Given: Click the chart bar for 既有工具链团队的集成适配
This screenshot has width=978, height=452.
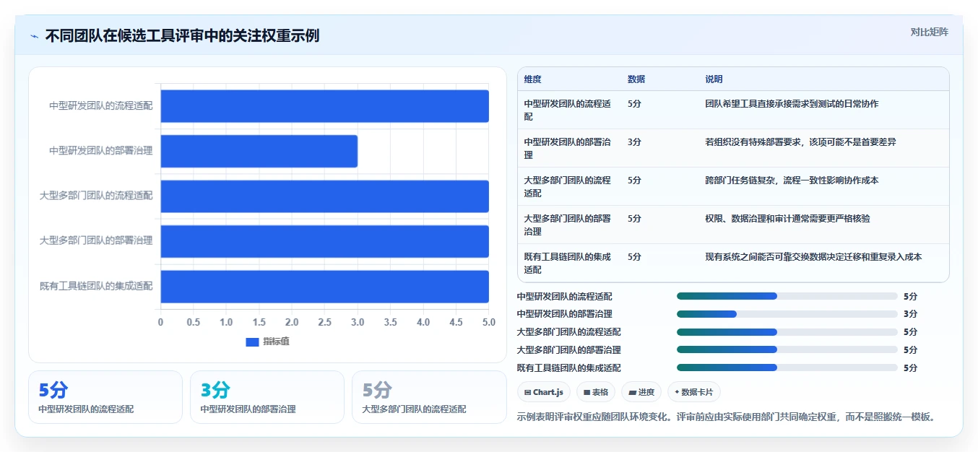Looking at the screenshot, I should coord(324,286).
